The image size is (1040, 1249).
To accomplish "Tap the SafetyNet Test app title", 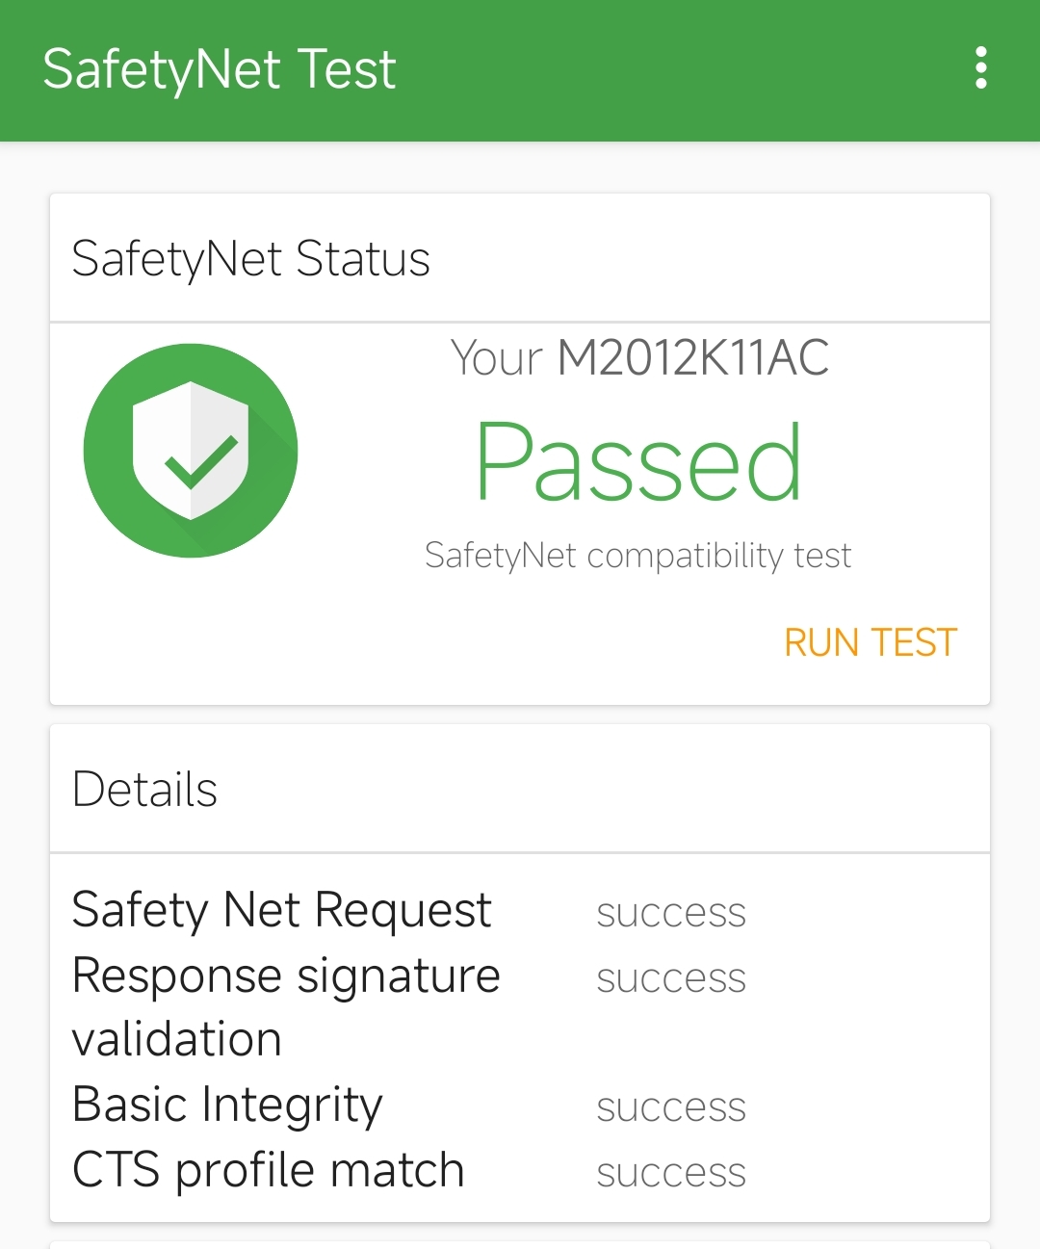I will [x=220, y=69].
